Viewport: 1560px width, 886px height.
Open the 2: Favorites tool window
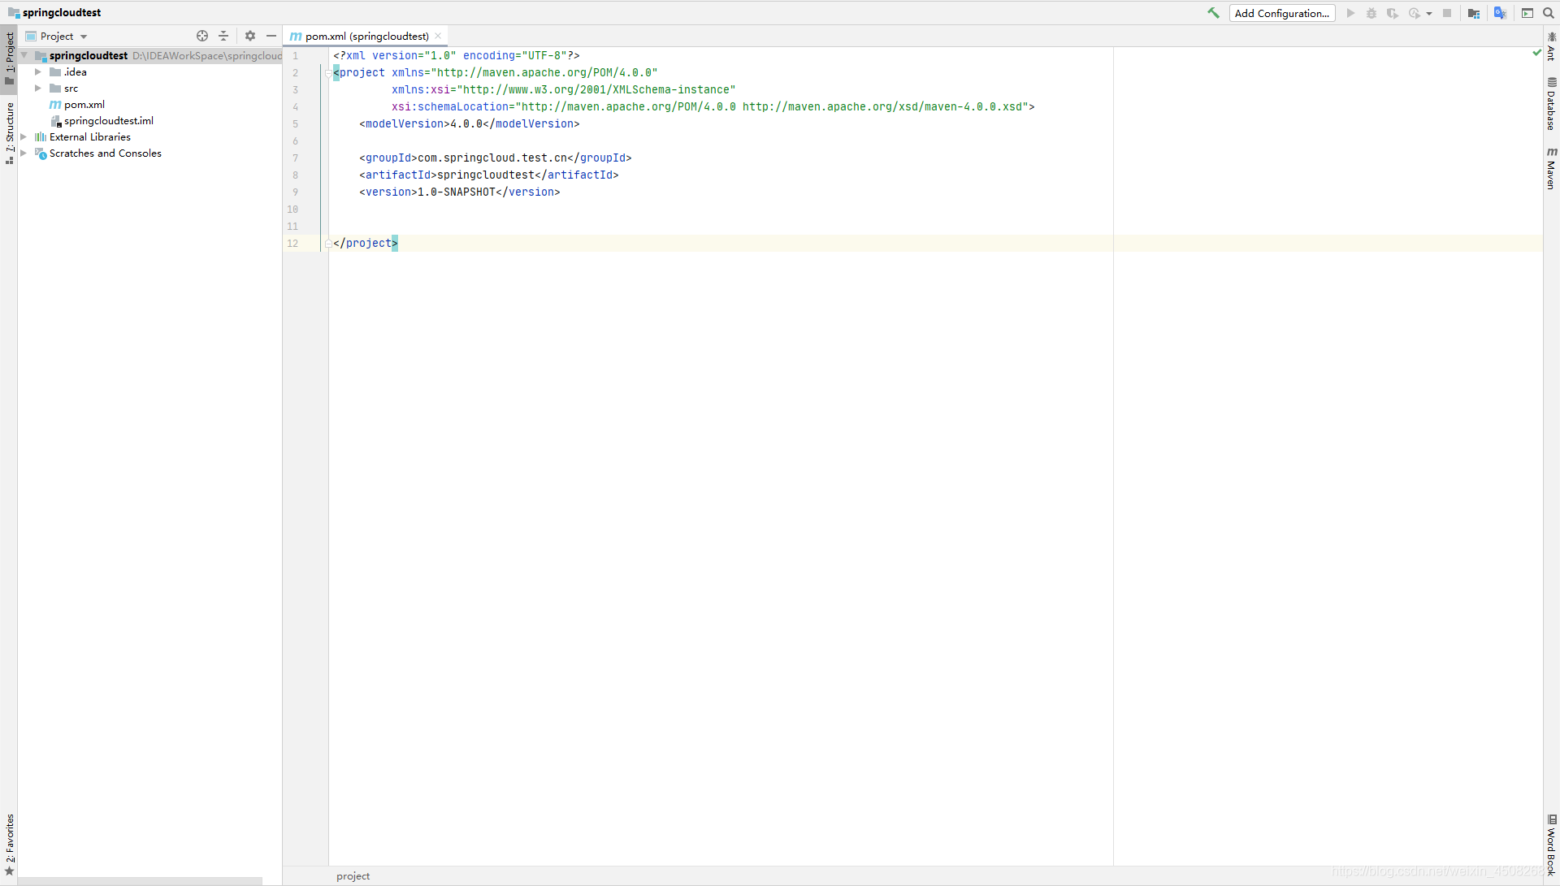[9, 845]
